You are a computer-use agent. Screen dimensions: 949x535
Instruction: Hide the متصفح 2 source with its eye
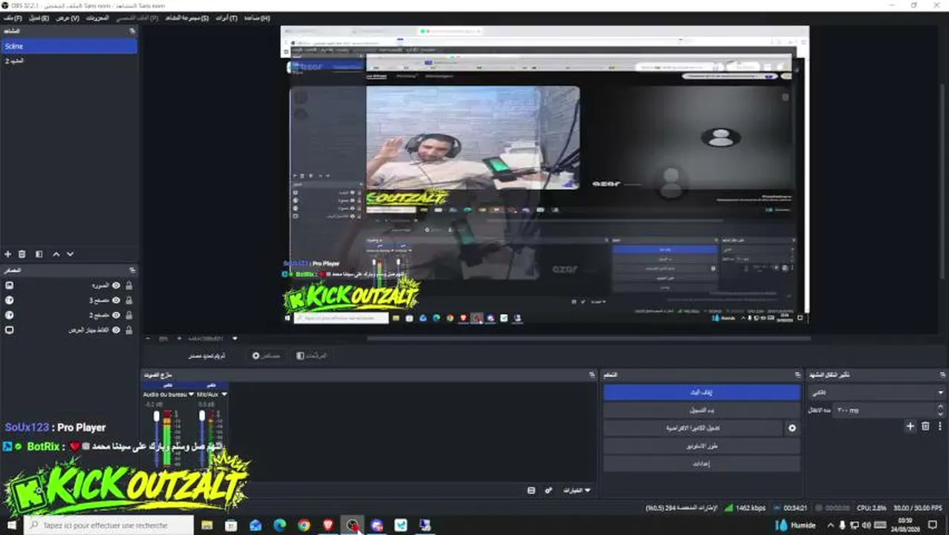click(x=117, y=315)
